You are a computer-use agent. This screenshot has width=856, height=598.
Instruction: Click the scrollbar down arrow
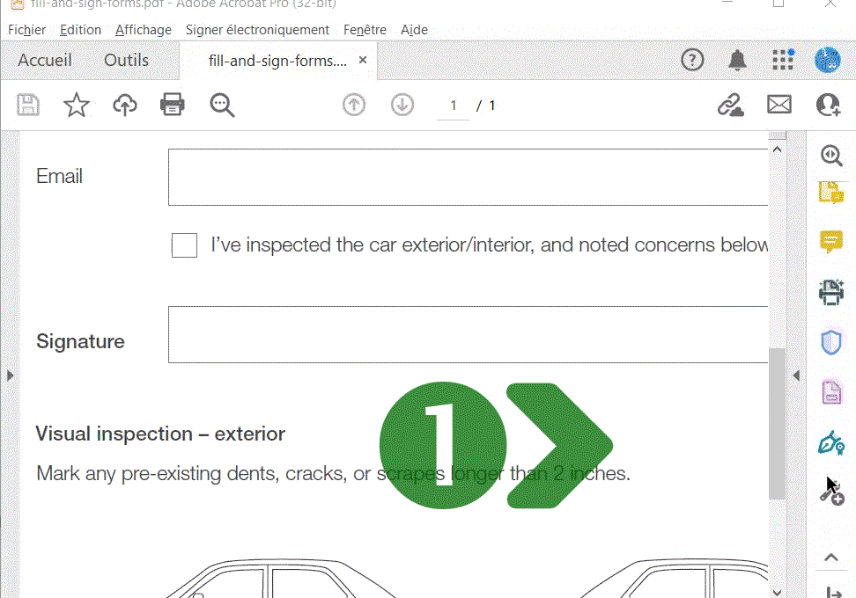pos(778,592)
